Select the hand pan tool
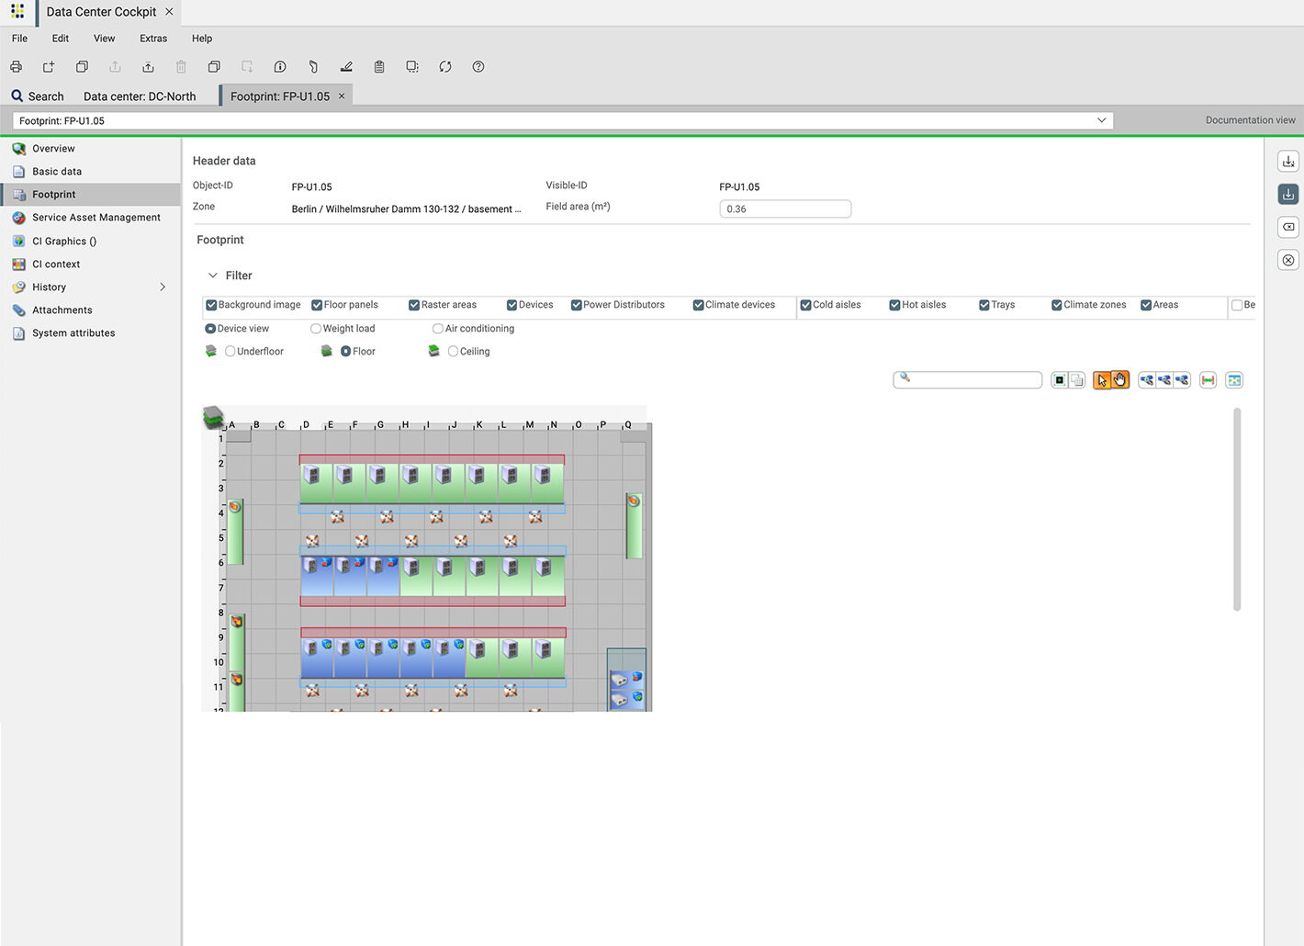The width and height of the screenshot is (1304, 946). click(1120, 380)
